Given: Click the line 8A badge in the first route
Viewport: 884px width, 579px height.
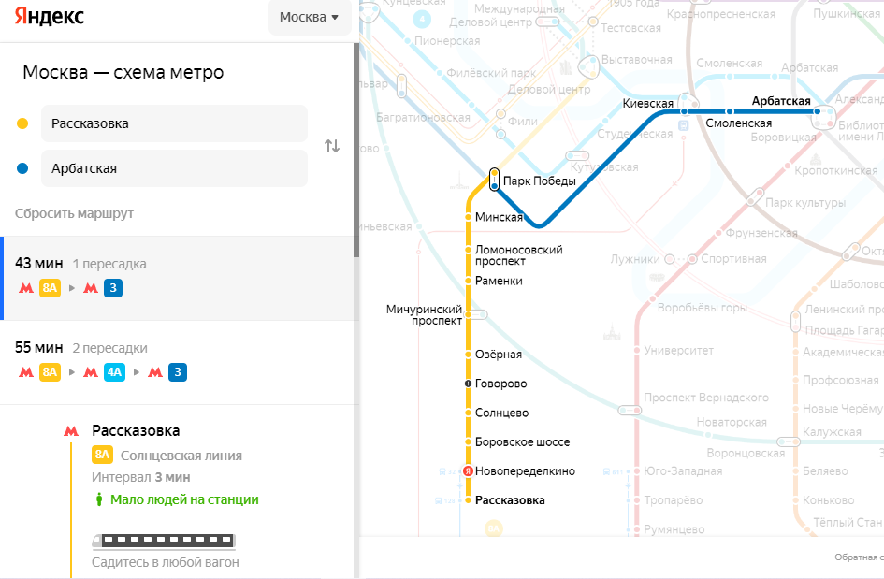Looking at the screenshot, I should (51, 288).
